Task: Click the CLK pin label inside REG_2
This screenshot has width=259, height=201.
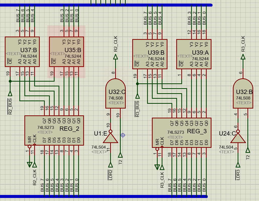Action: (34, 139)
